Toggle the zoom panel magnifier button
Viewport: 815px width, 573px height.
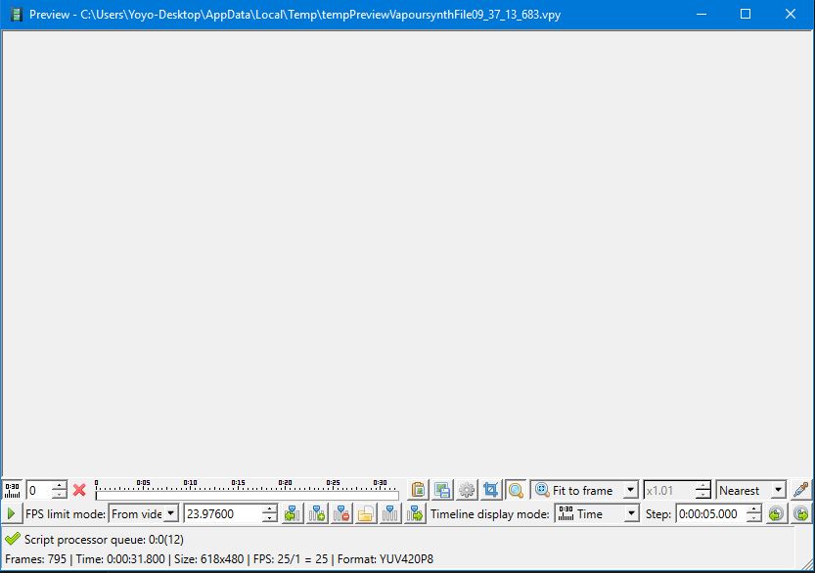coord(516,490)
